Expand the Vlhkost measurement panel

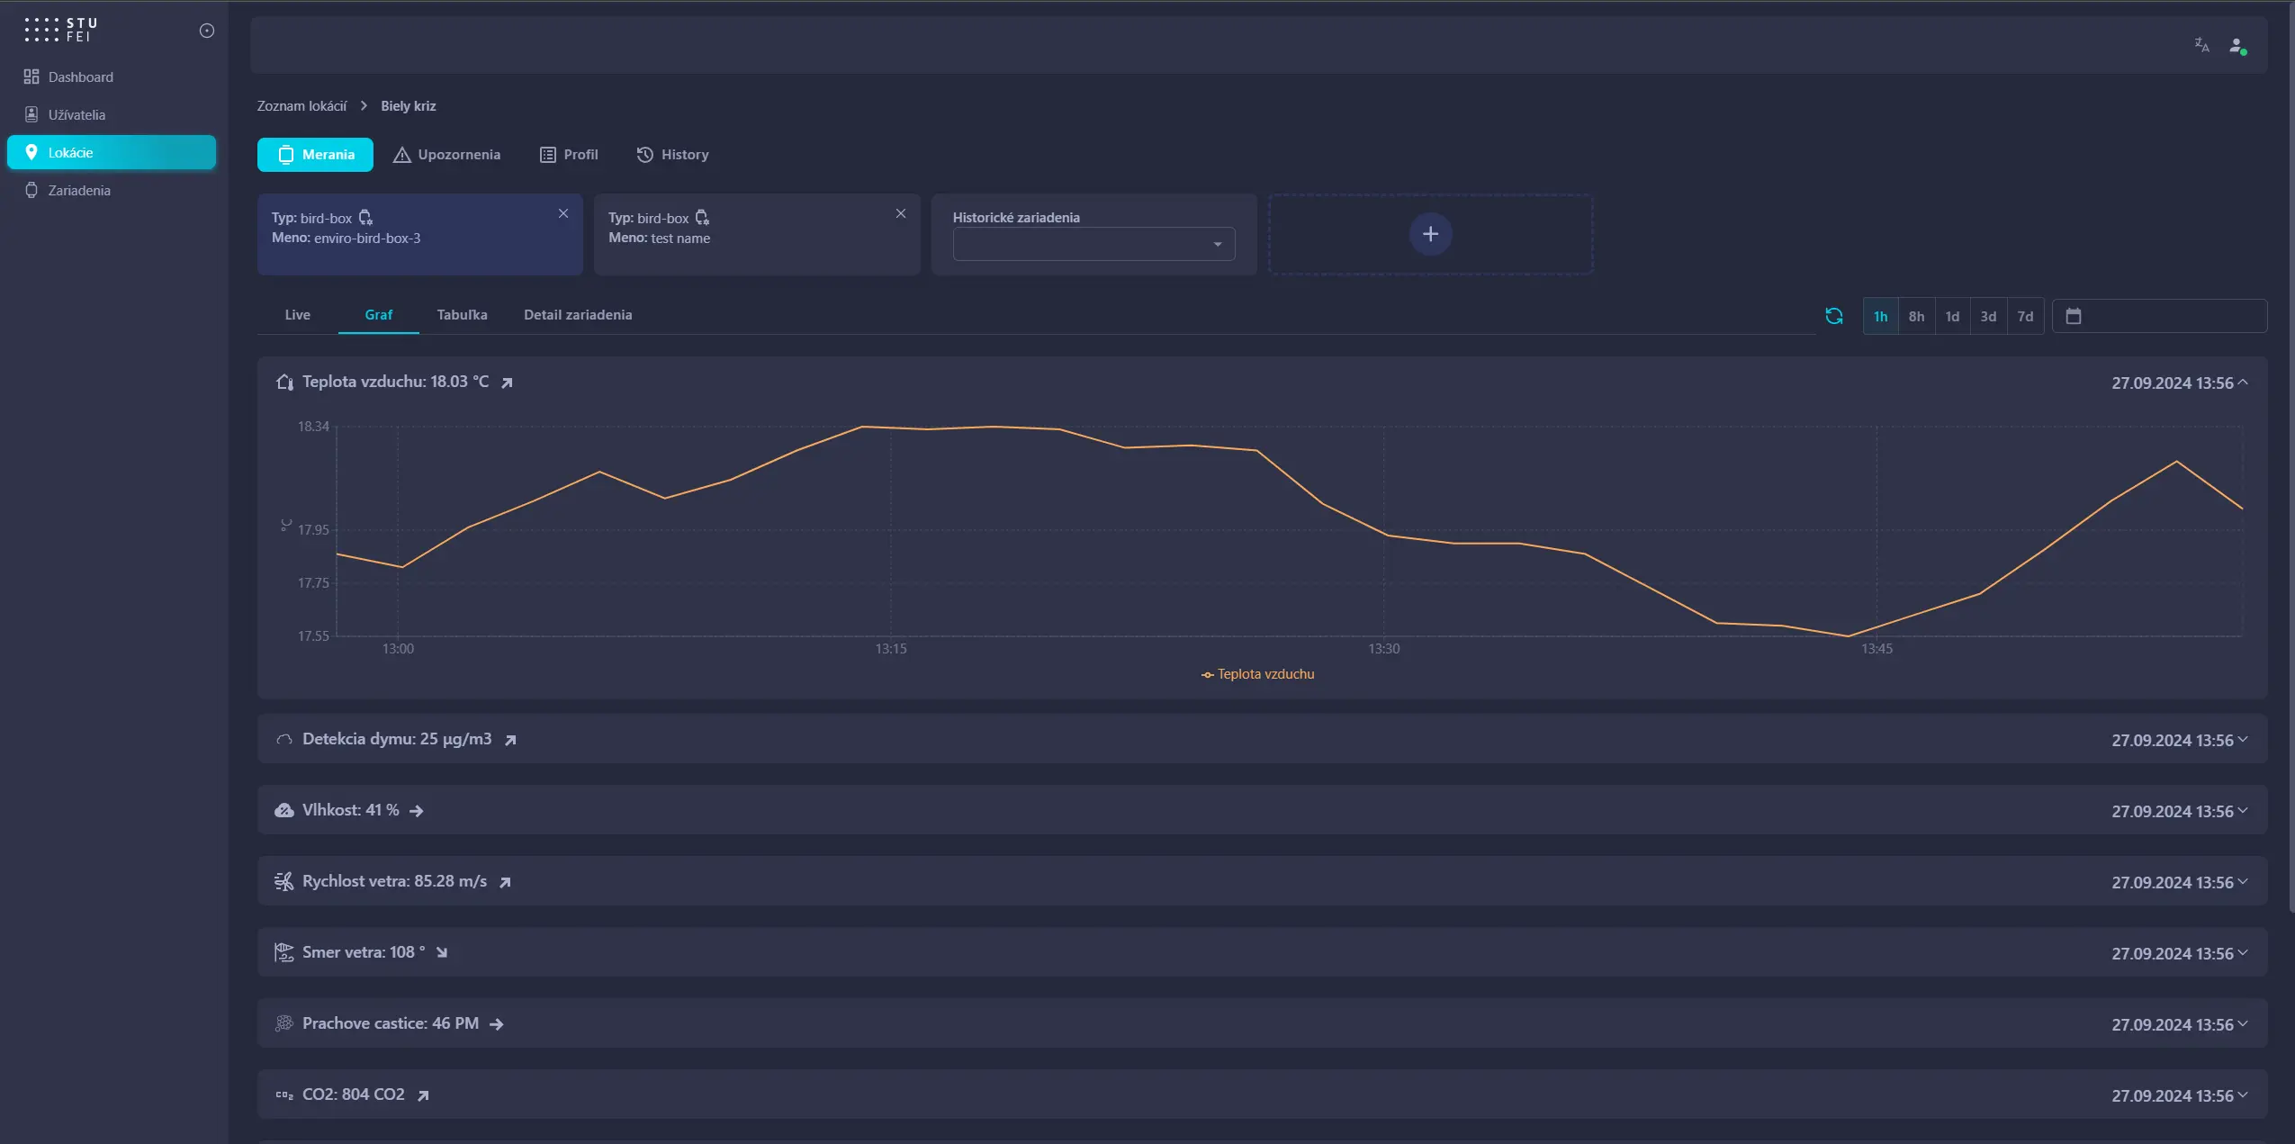[2243, 811]
